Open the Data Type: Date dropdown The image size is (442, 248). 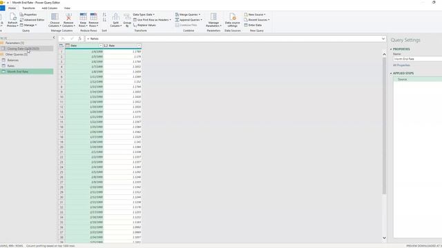pos(144,14)
